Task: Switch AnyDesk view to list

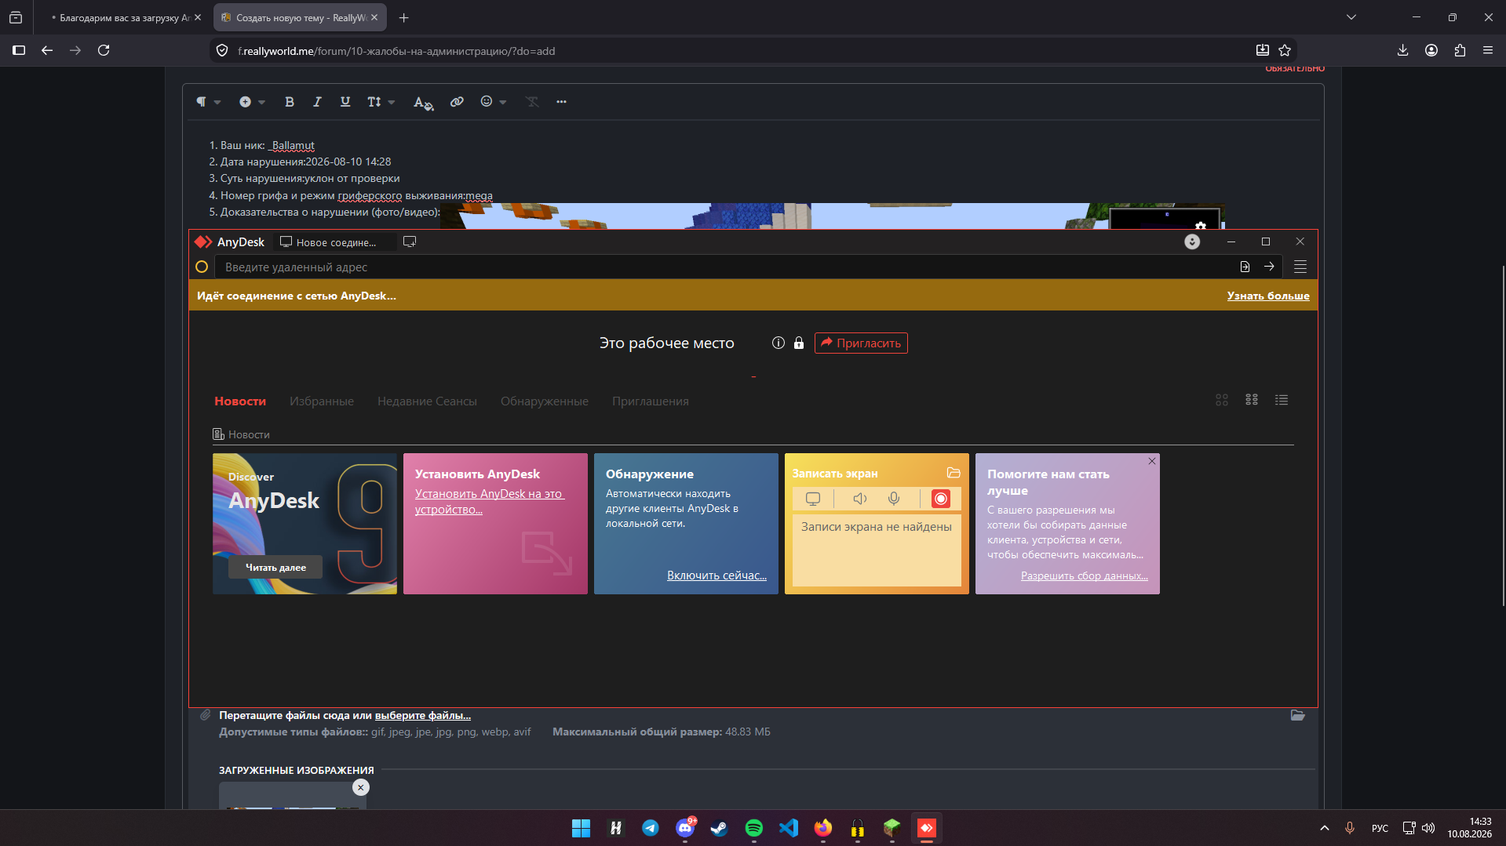Action: [x=1282, y=400]
